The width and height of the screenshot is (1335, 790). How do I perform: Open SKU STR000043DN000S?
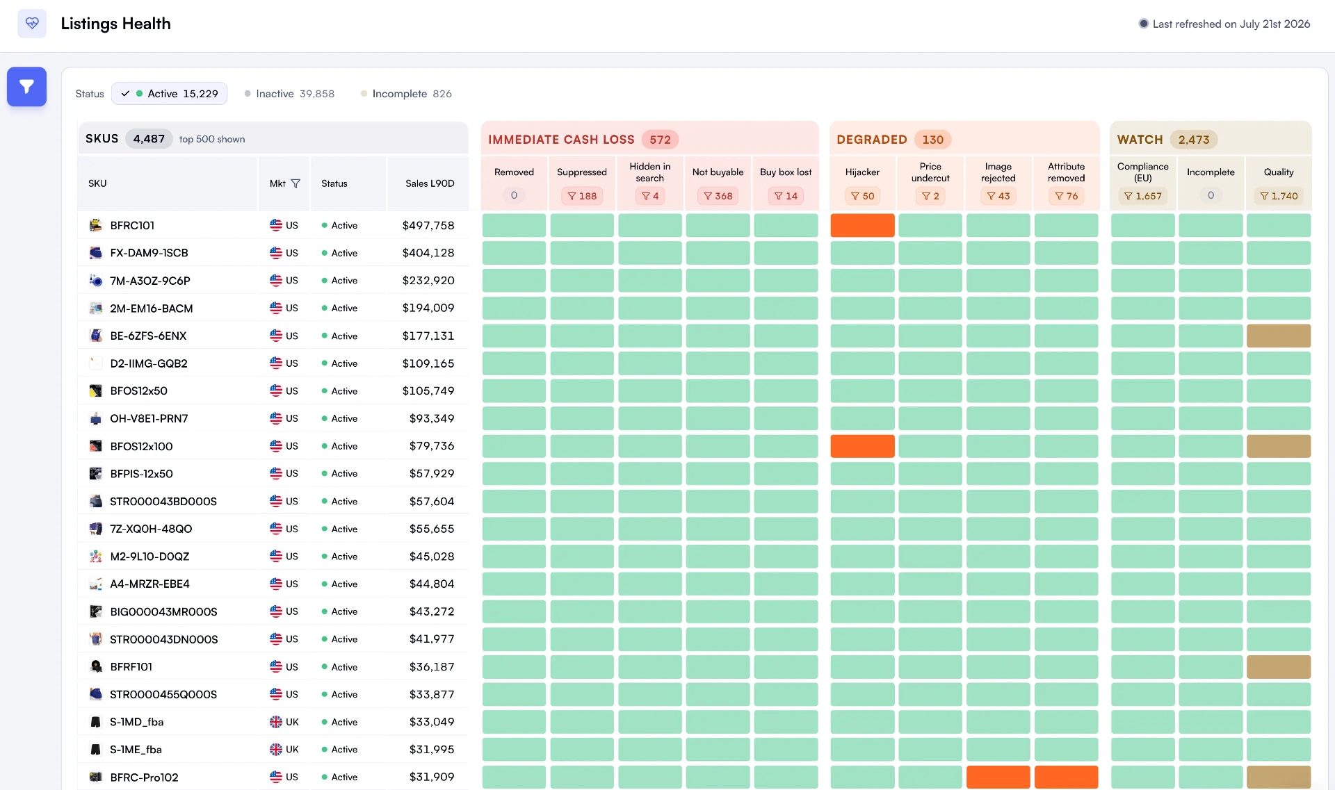coord(164,639)
